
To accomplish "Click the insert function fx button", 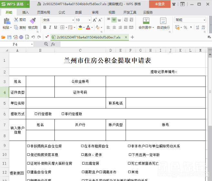I will (x=53, y=44).
